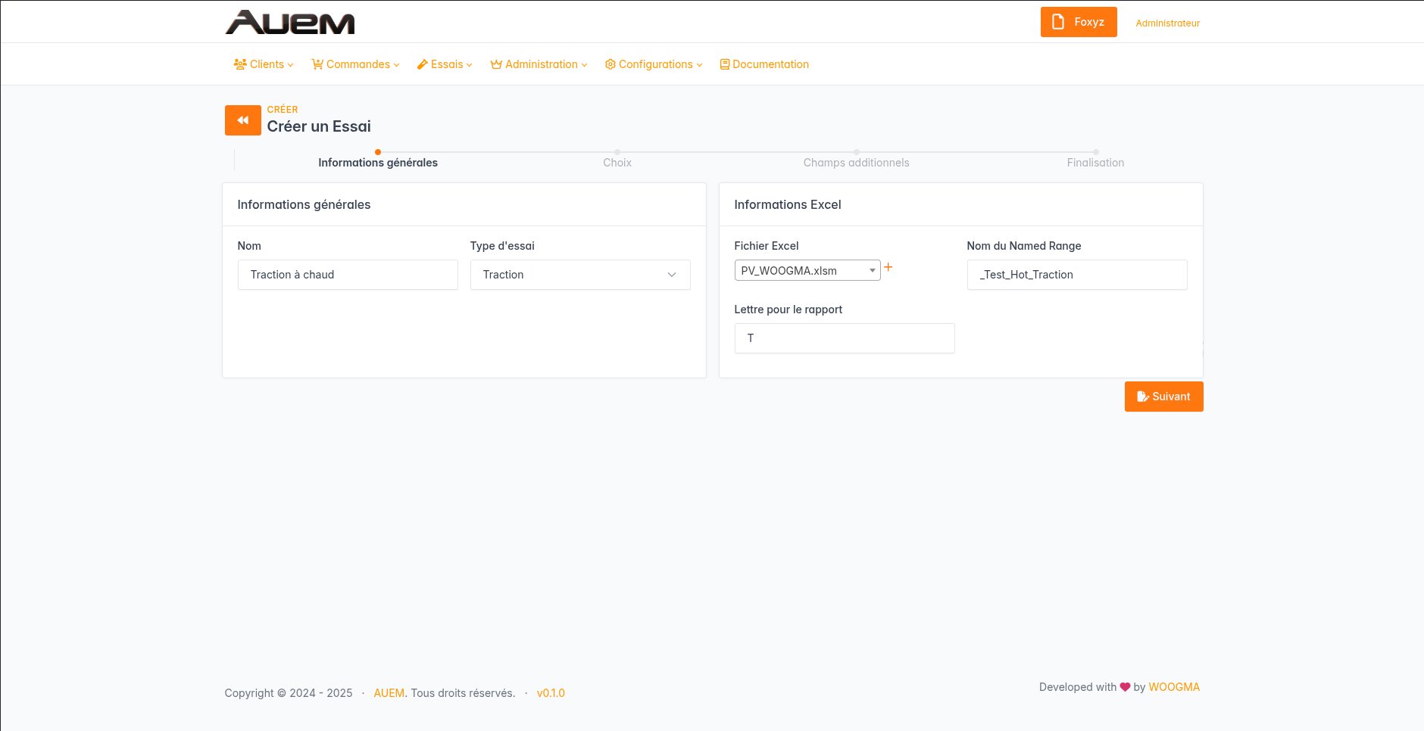Go to the Choix step tab
The height and width of the screenshot is (731, 1424).
point(617,162)
